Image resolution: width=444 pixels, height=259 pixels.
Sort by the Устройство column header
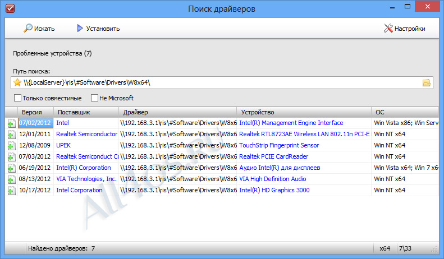tap(304, 112)
